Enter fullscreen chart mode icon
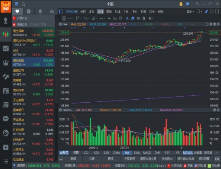Viewport: 221px width, 169px height. 212,12
